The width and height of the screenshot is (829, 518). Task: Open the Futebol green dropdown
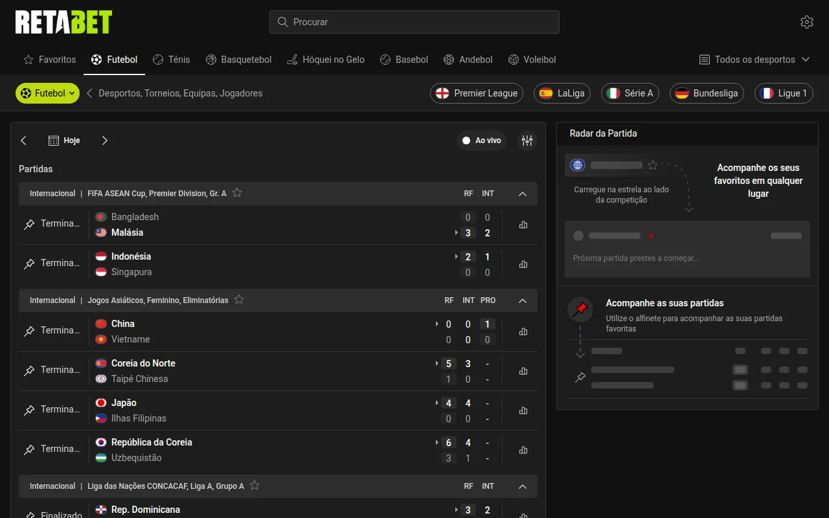[x=47, y=93]
